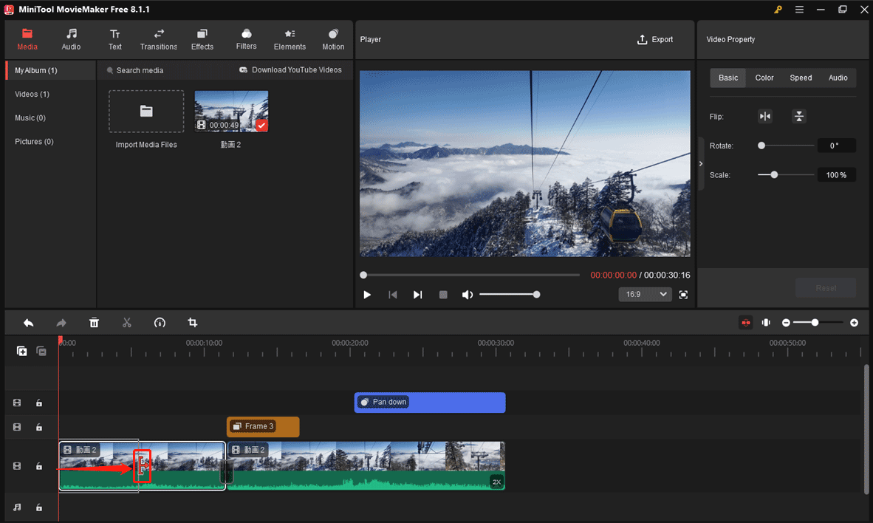873x523 pixels.
Task: Toggle lock on music track
Action: pos(39,507)
